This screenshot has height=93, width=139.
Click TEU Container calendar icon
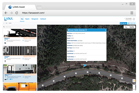(23, 59)
